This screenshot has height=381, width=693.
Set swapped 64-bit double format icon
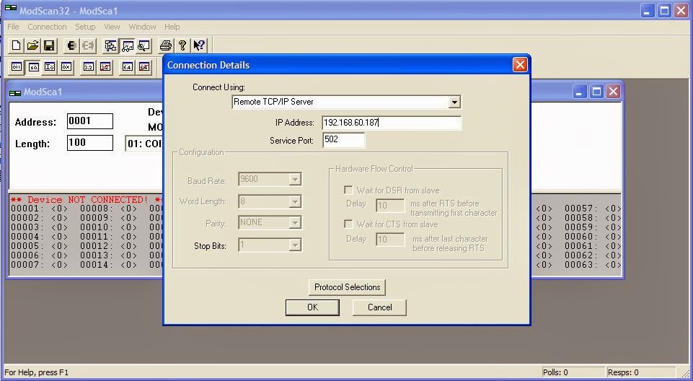(144, 67)
